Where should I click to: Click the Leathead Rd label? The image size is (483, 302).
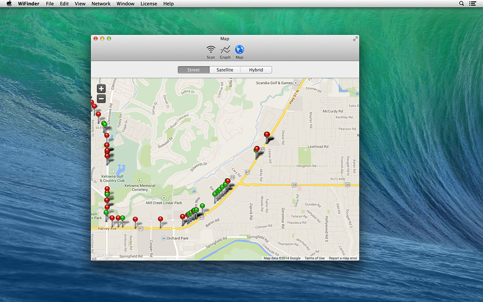point(318,147)
